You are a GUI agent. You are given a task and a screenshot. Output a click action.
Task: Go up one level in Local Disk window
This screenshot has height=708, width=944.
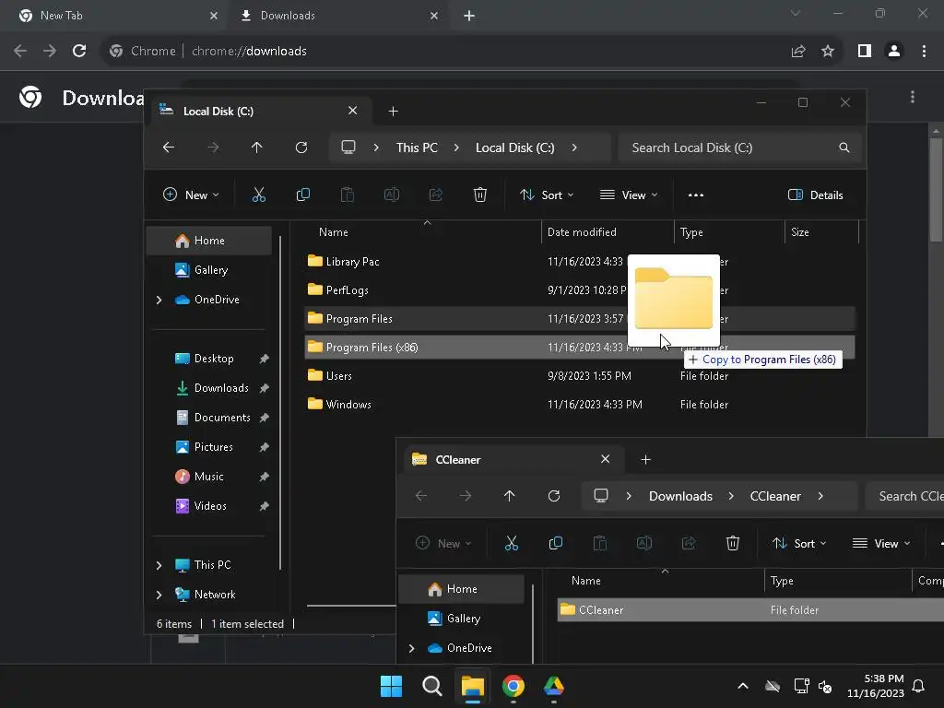tap(257, 147)
